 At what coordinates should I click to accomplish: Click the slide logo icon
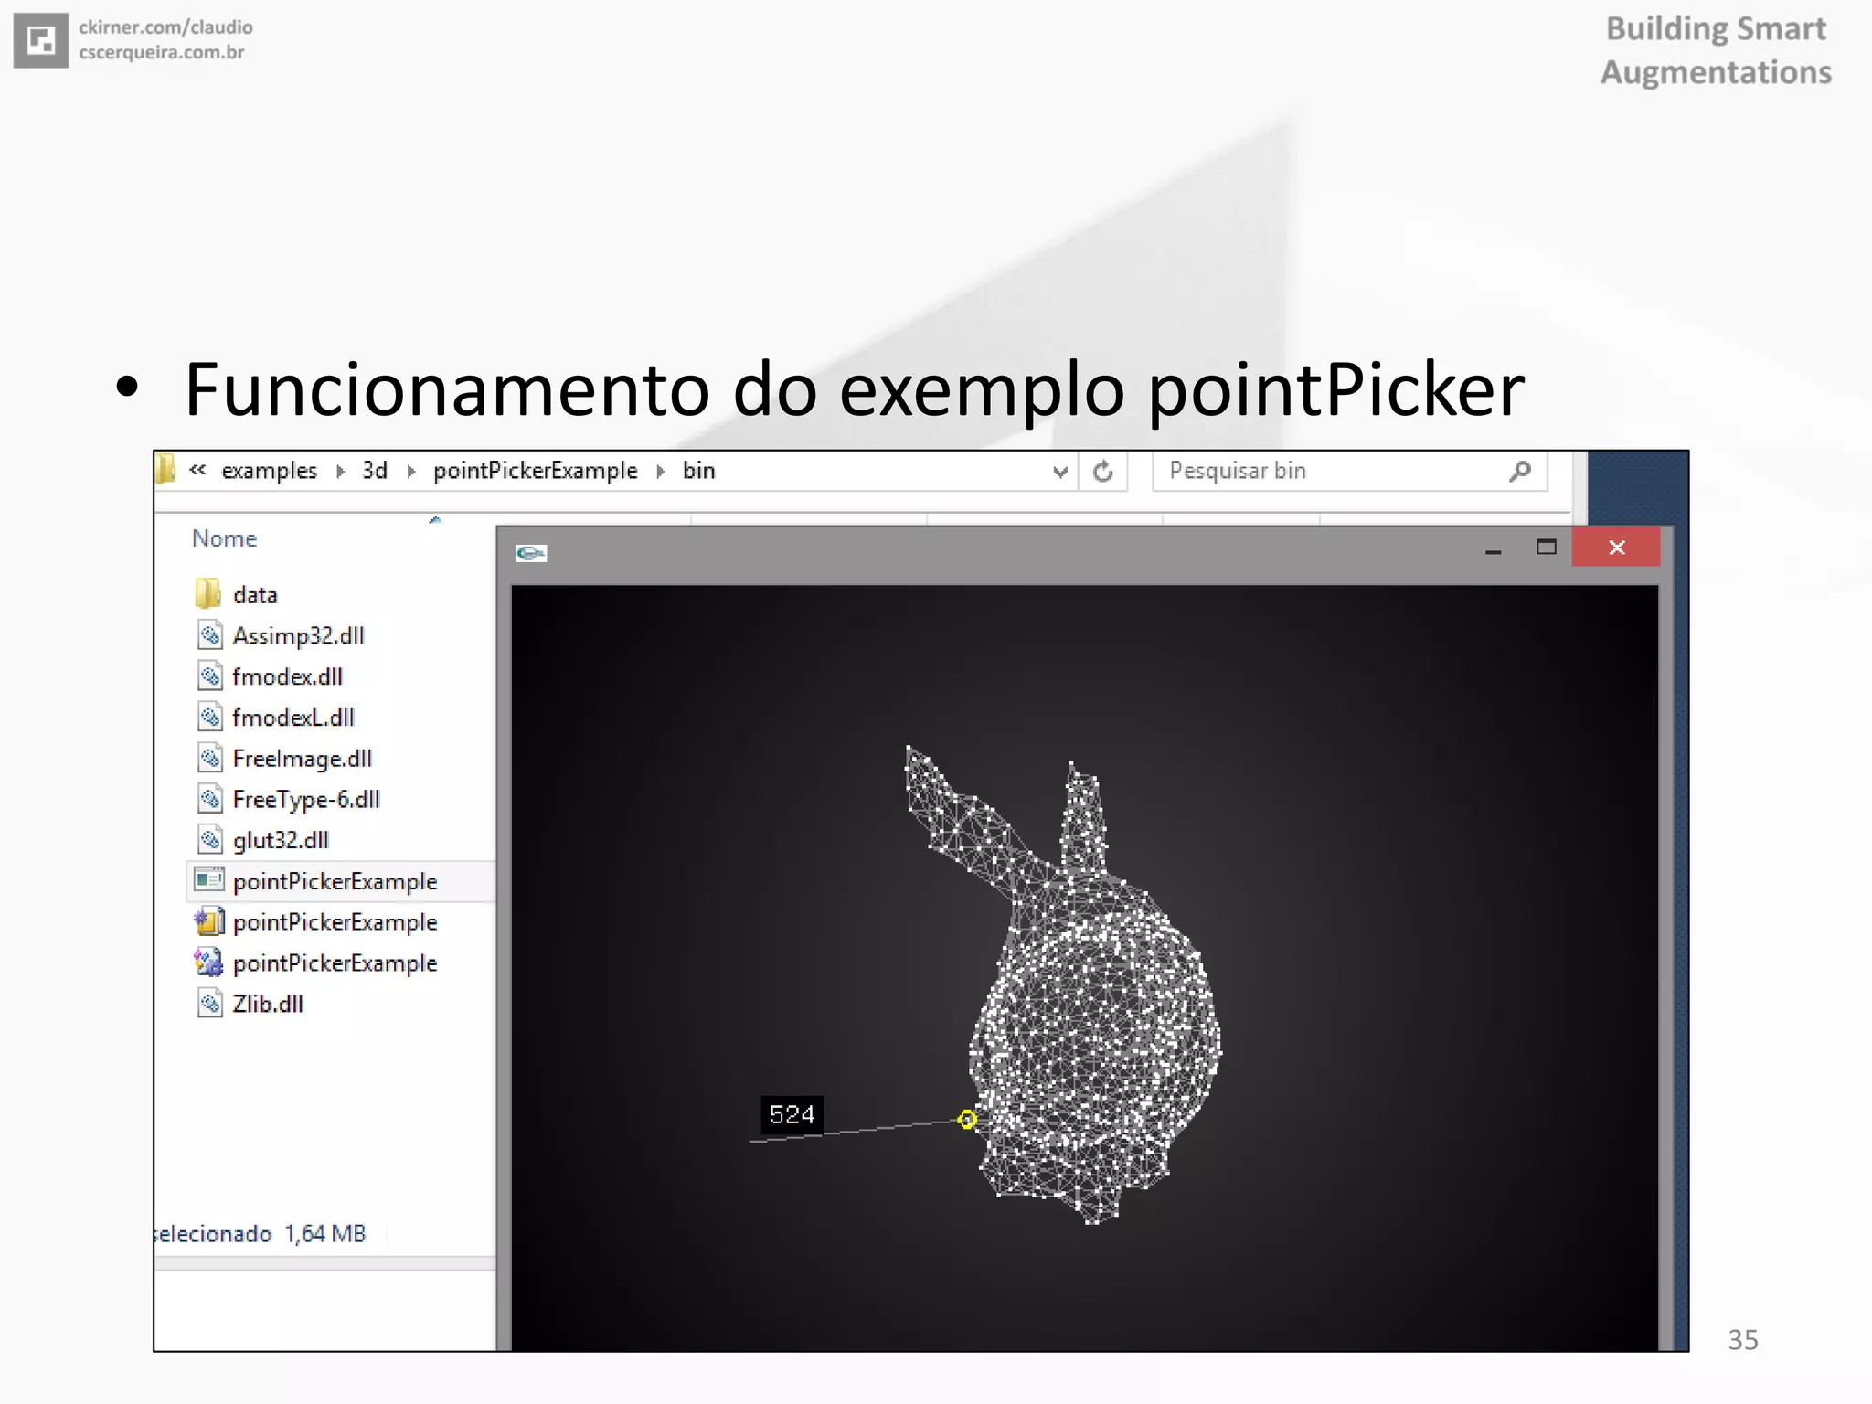pos(41,40)
